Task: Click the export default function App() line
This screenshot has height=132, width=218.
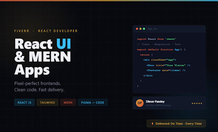Action: (161, 49)
